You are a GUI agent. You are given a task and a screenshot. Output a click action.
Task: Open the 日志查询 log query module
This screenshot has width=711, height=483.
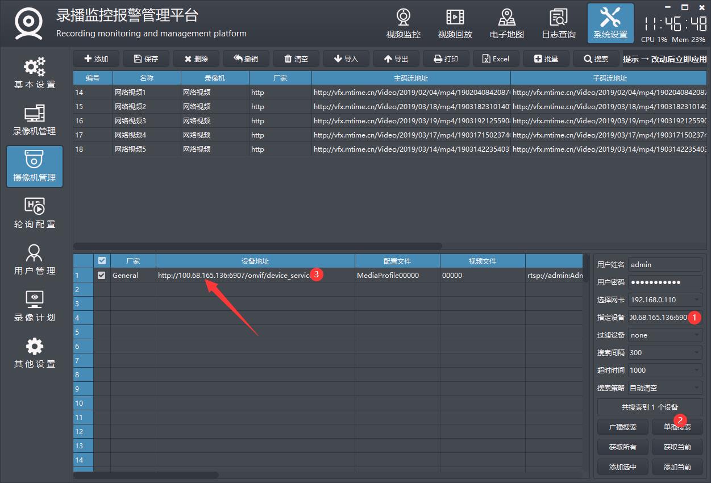[x=558, y=24]
